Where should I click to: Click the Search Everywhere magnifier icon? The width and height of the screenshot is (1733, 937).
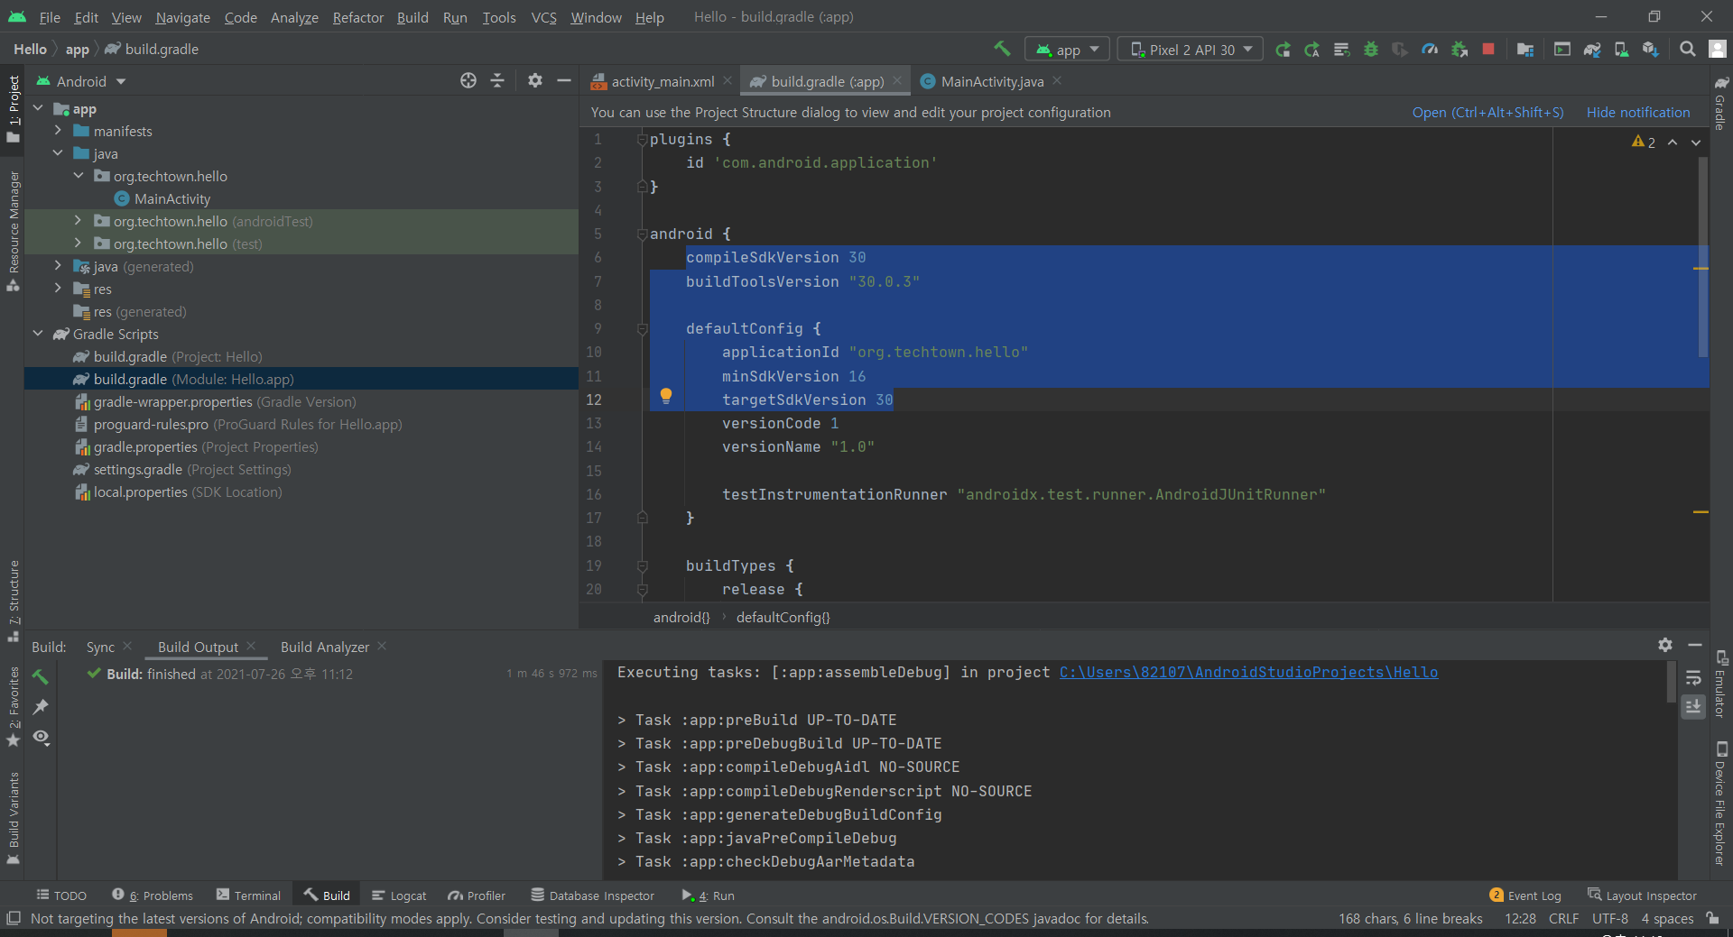coord(1687,50)
